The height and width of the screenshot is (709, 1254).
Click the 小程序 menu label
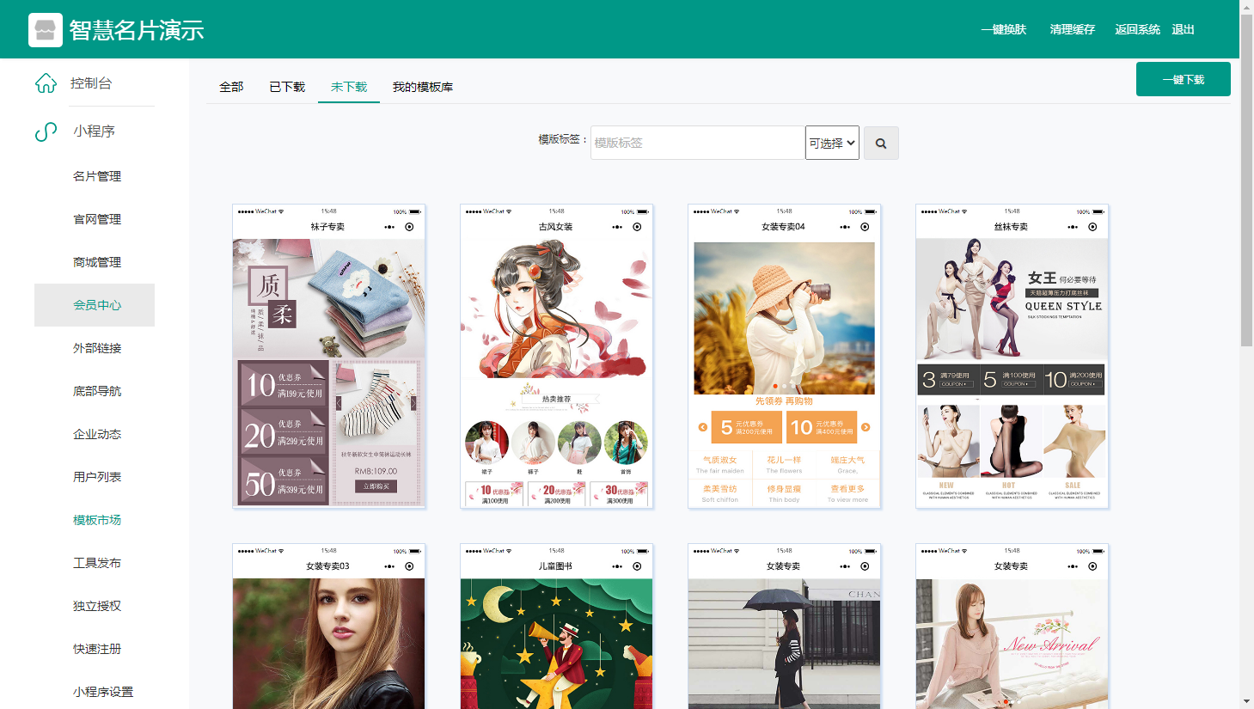(95, 131)
